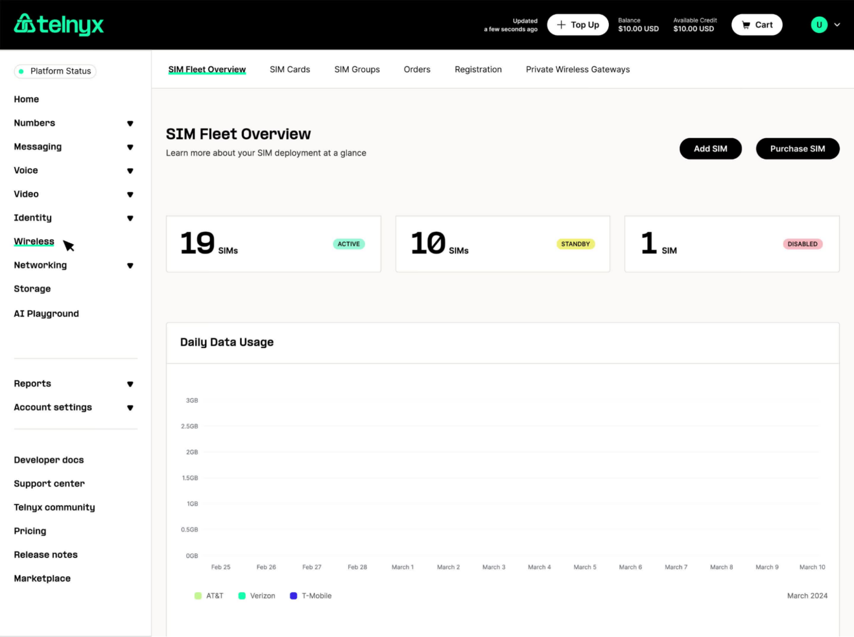
Task: Expand Account settings options
Action: tap(130, 407)
